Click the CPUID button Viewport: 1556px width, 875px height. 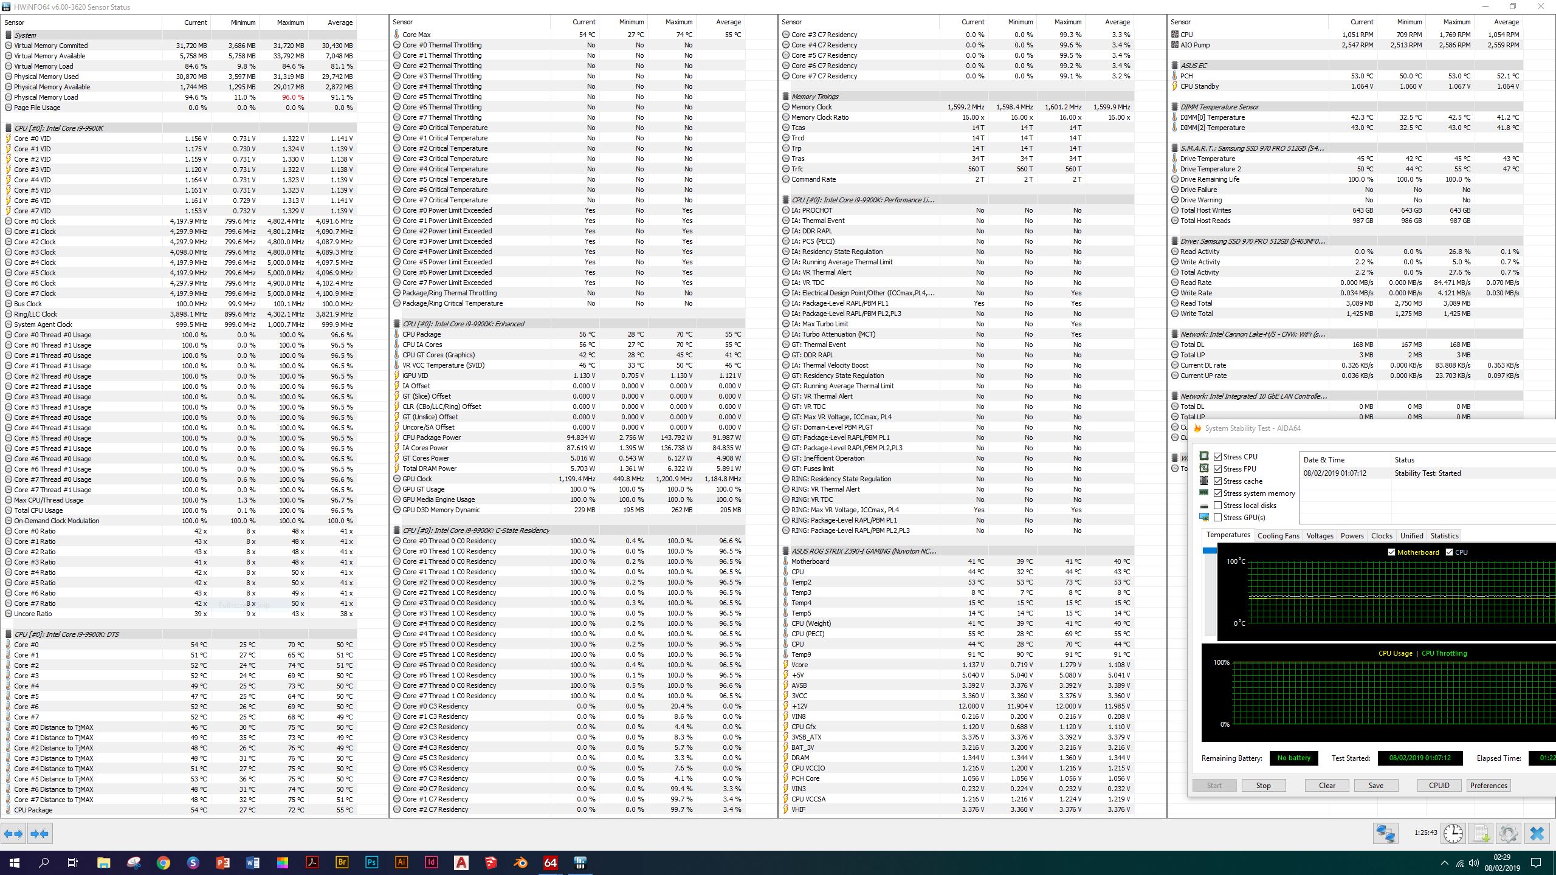tap(1439, 785)
